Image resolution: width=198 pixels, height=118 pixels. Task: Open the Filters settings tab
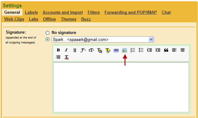pyautogui.click(x=93, y=12)
